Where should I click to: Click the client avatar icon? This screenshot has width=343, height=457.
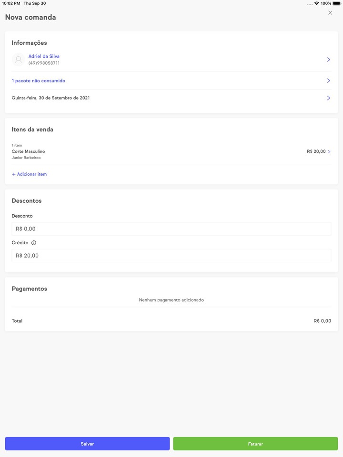coord(18,60)
